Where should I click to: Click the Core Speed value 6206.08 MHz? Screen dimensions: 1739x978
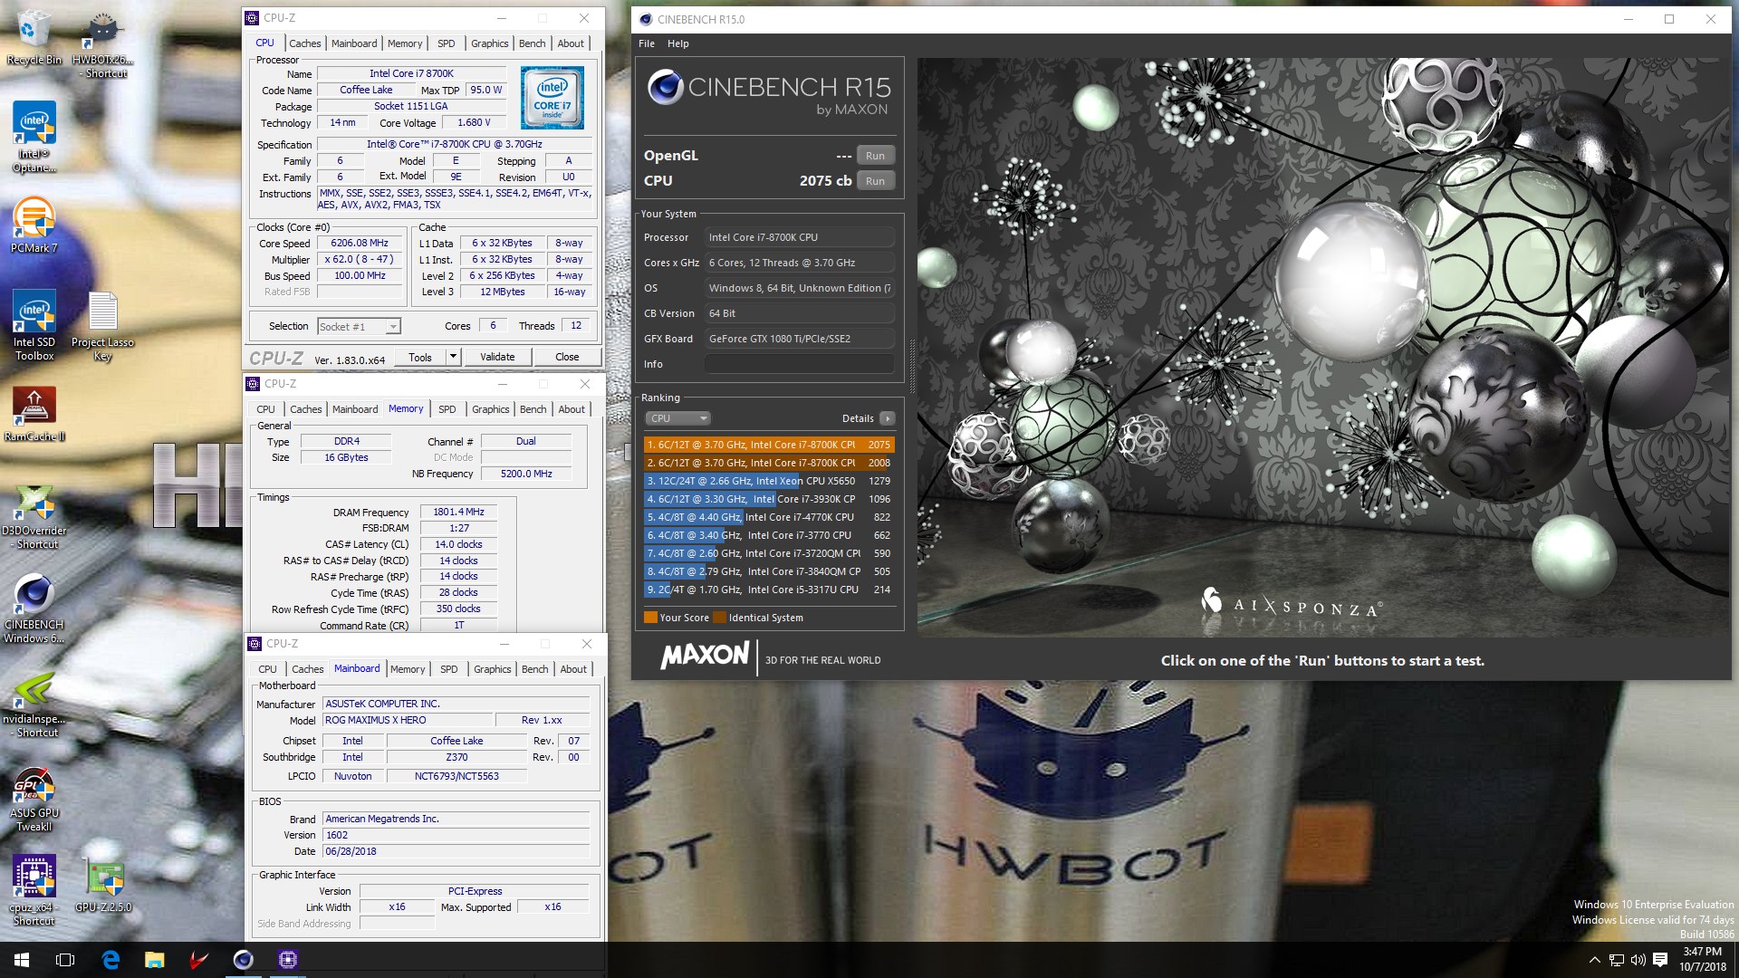point(360,244)
